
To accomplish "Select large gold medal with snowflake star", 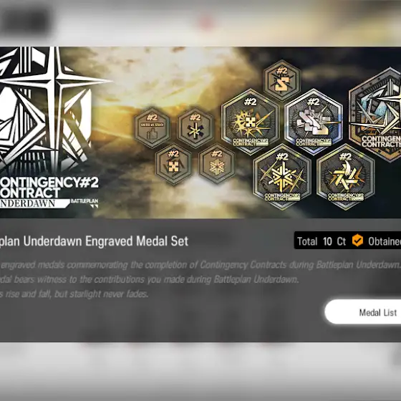I will (282, 177).
